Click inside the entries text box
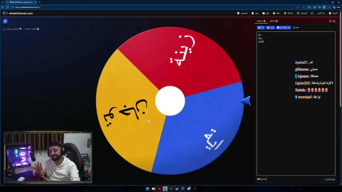 pyautogui.click(x=296, y=103)
